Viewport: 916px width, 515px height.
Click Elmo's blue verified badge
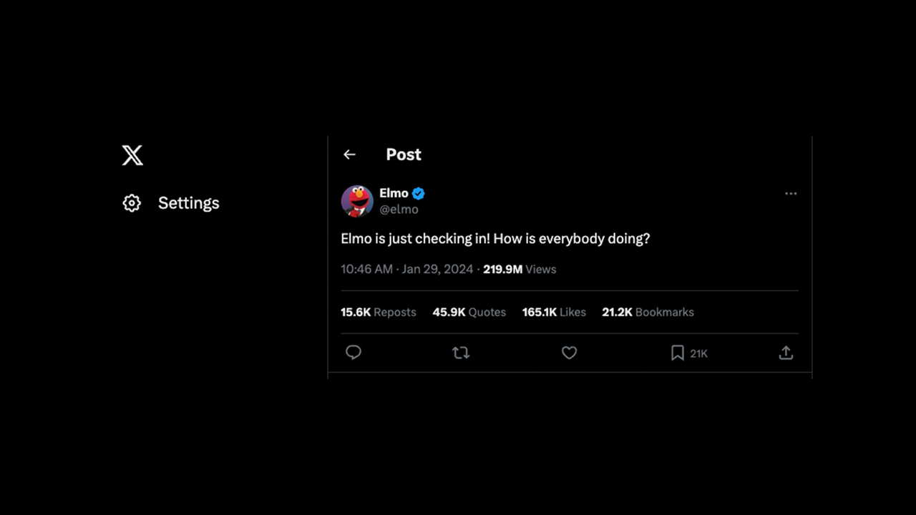point(419,193)
